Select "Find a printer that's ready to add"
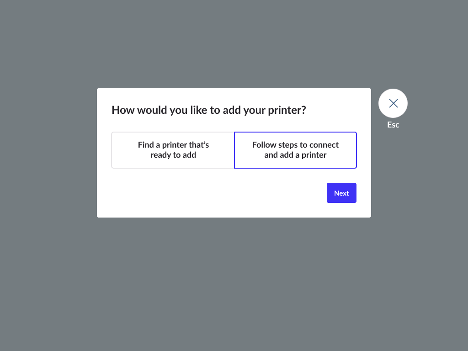Viewport: 468px width, 351px height. [x=173, y=150]
